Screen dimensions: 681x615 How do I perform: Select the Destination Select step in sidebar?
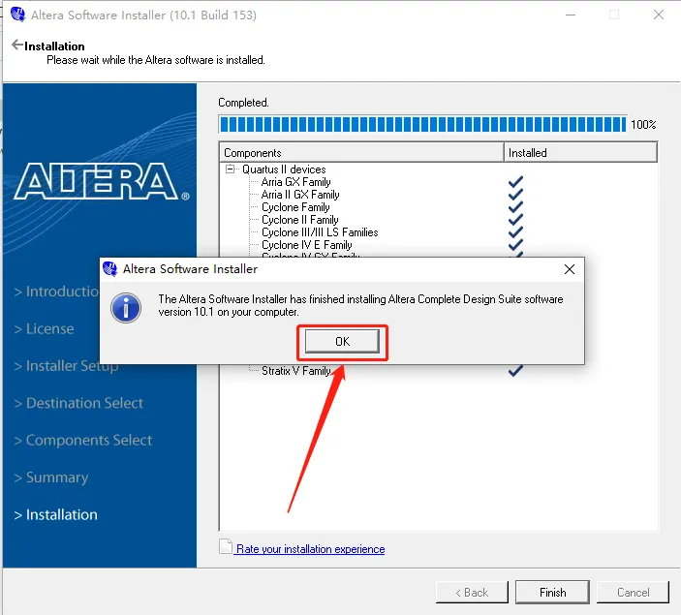[78, 403]
